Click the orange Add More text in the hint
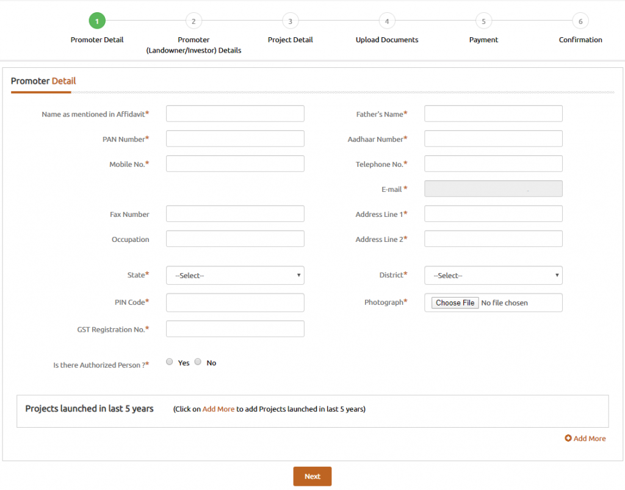 pyautogui.click(x=219, y=409)
